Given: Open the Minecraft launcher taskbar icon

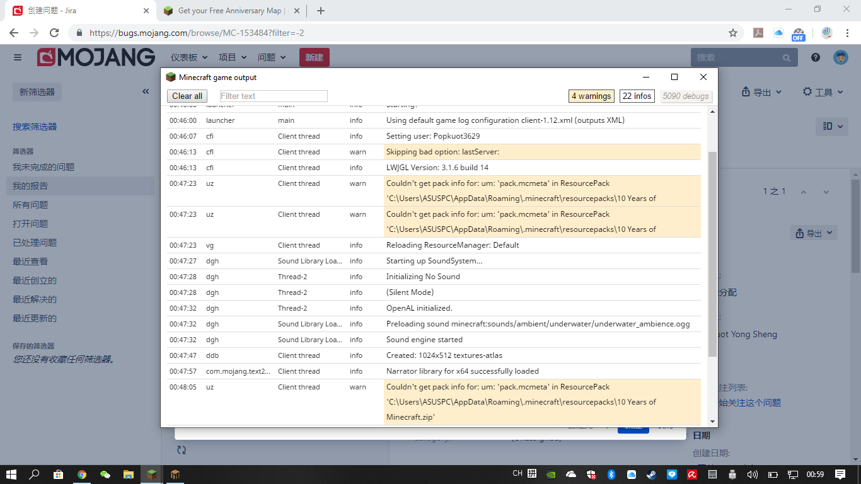Looking at the screenshot, I should [152, 474].
